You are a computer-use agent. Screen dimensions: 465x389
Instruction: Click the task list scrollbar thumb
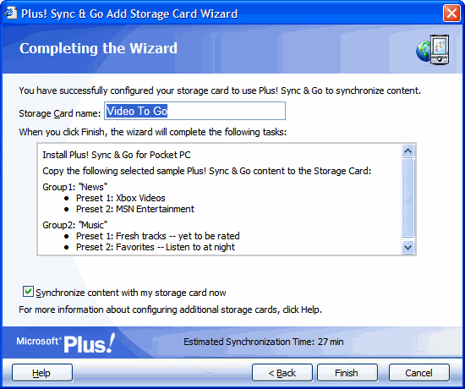click(x=408, y=198)
